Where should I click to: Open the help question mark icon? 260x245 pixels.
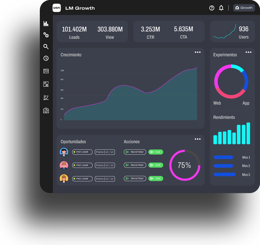(212, 8)
